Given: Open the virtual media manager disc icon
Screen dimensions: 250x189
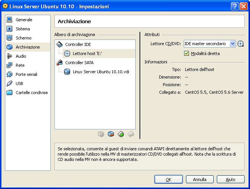Looking at the screenshot, I should click(240, 44).
